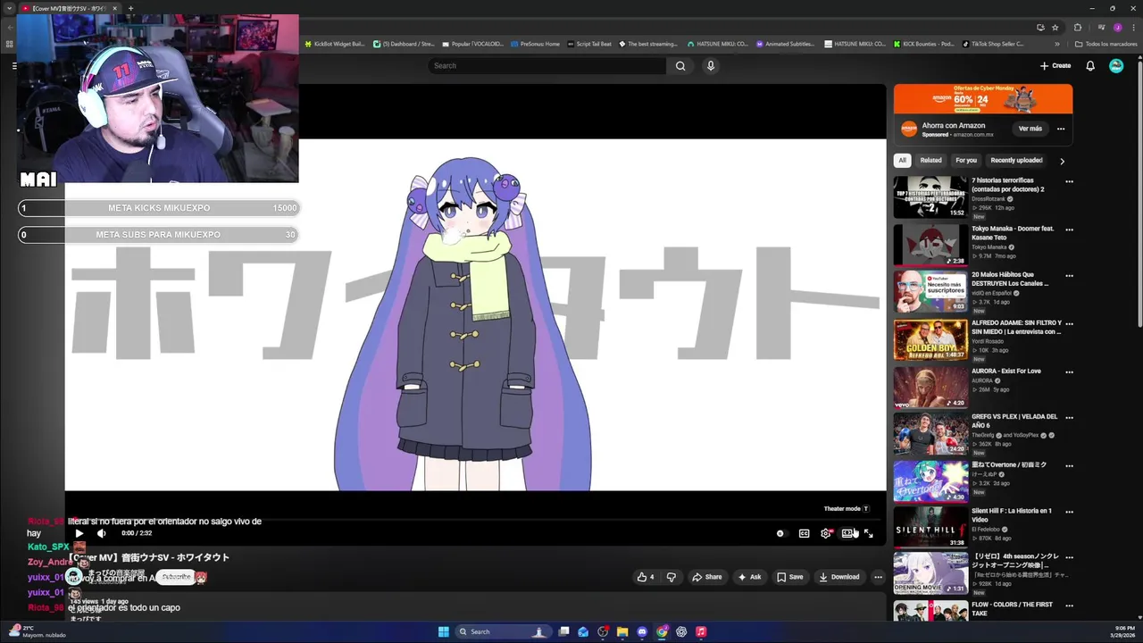Image resolution: width=1143 pixels, height=643 pixels.
Task: Save the video to a playlist
Action: tap(789, 577)
